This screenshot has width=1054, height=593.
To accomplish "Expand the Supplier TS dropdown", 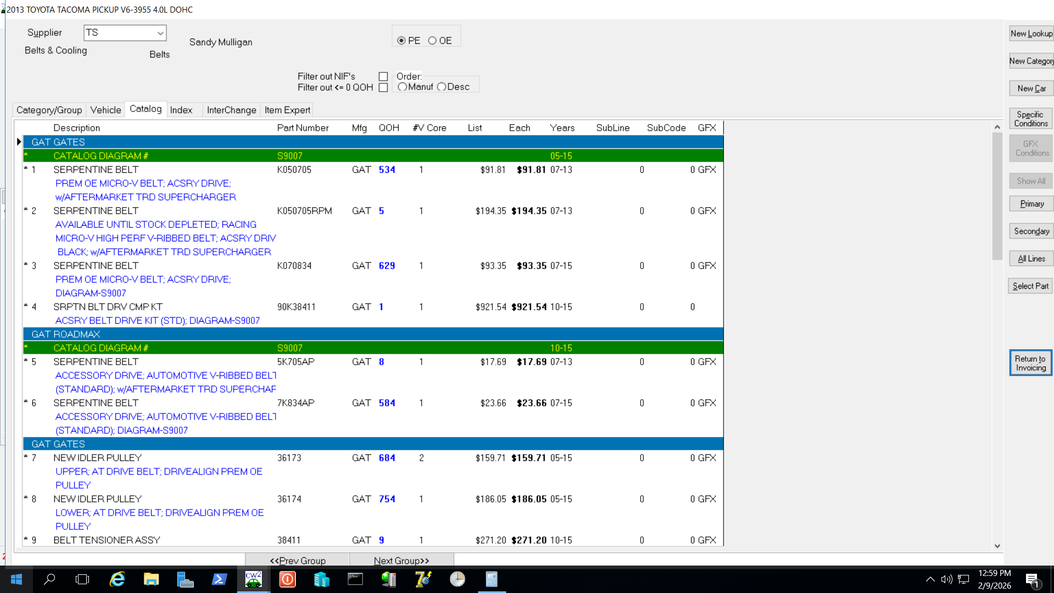I will tap(160, 33).
